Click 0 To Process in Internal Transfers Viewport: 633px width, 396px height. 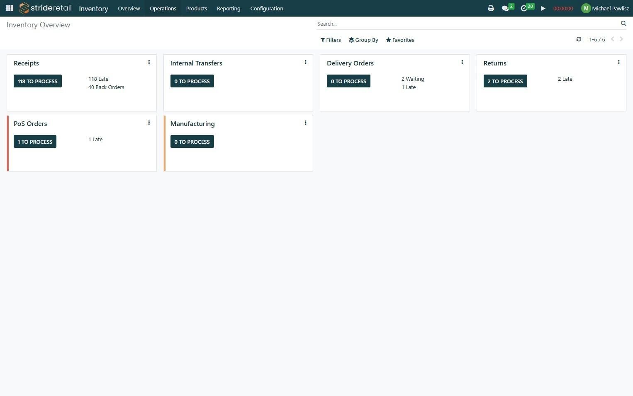click(192, 81)
